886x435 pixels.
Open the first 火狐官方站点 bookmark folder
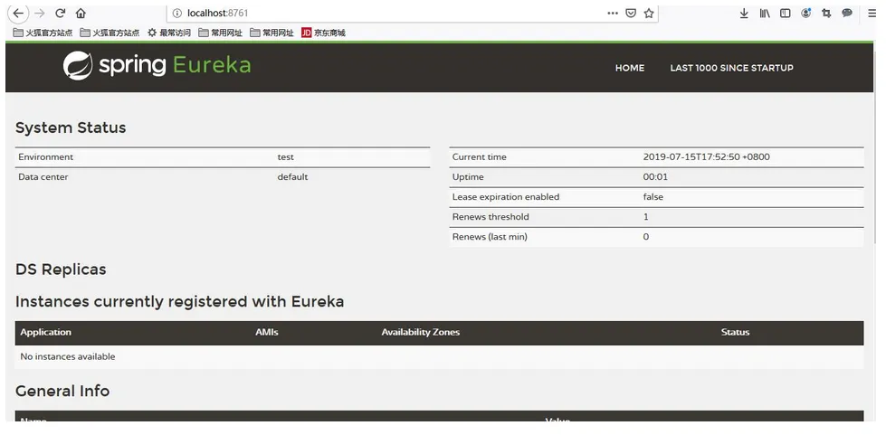[43, 33]
